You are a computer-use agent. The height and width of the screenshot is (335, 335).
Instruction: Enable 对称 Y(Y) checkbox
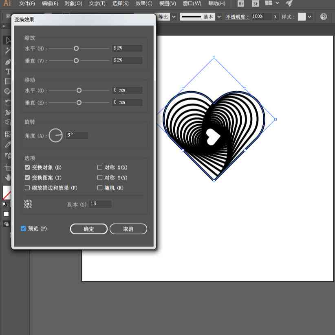[100, 178]
